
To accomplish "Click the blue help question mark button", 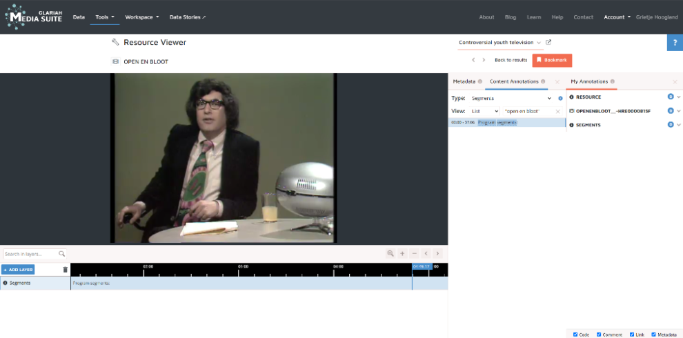I will tap(675, 43).
